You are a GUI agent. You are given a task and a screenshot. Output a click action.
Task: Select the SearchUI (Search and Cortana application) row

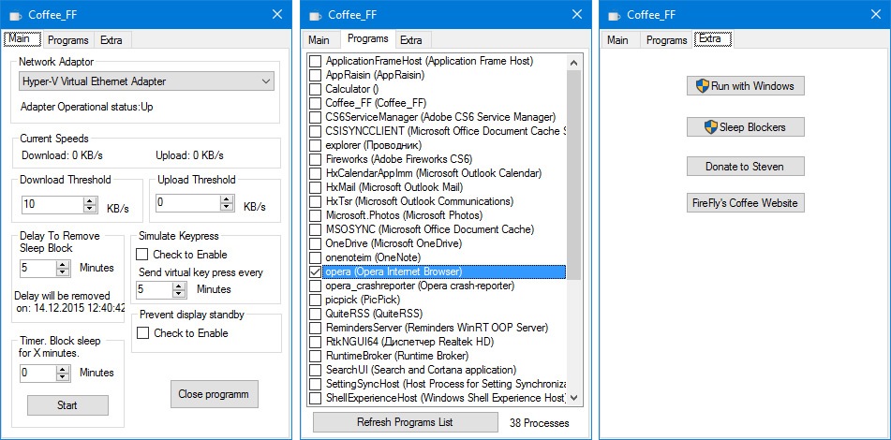coord(437,370)
